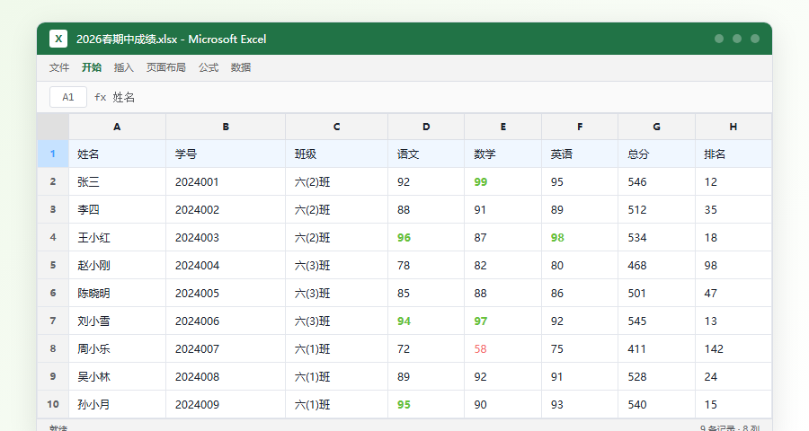Image resolution: width=809 pixels, height=431 pixels.
Task: Select column B header
Action: pos(226,127)
